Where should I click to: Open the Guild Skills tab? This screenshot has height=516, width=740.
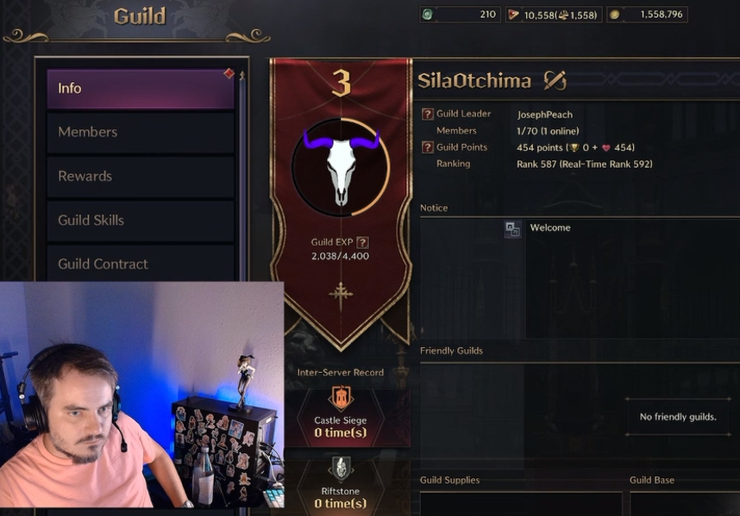point(141,220)
